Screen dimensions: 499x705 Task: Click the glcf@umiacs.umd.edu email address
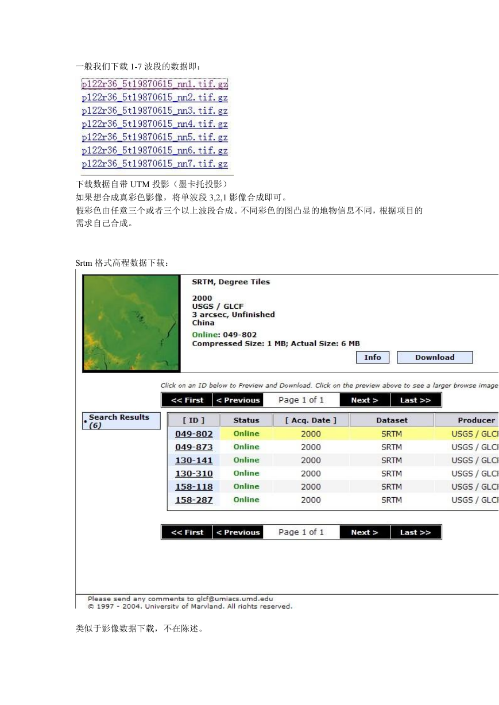point(235,599)
